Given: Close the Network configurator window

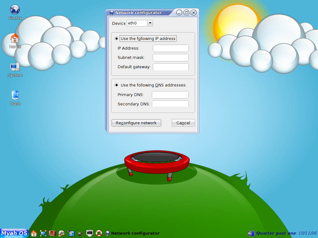Looking at the screenshot, I should click(194, 13).
